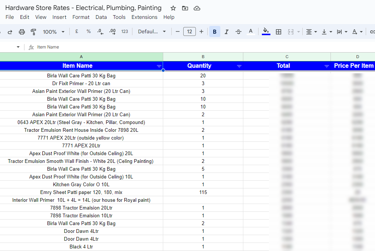Open the cell borders tool
Image resolution: width=375 pixels, height=251 pixels.
279,32
